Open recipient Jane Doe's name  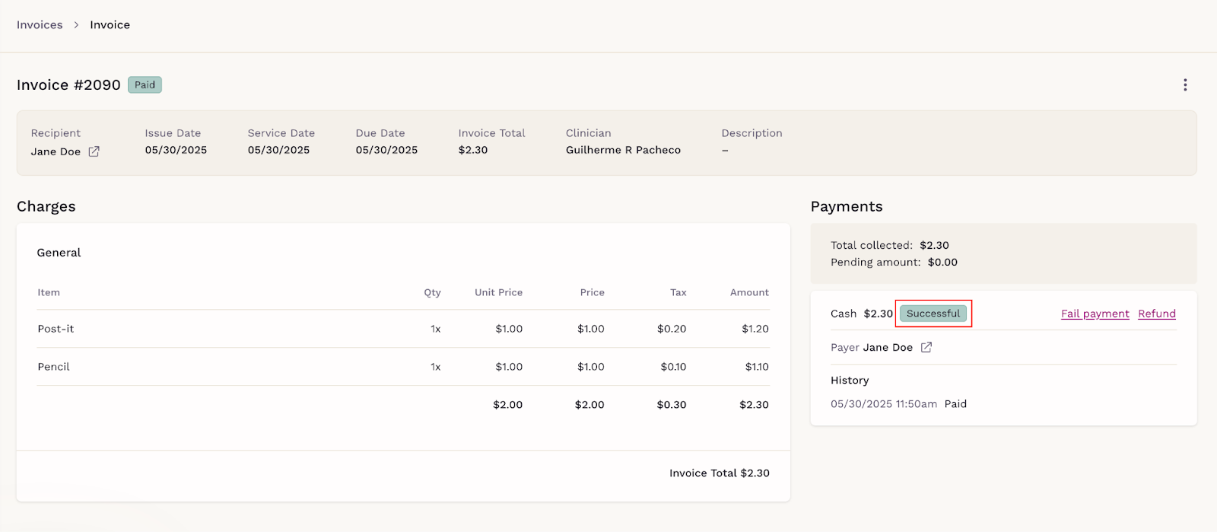[x=56, y=151]
